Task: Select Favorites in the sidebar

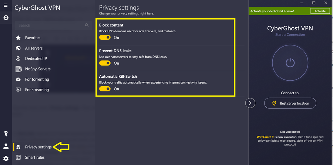Action: point(33,38)
